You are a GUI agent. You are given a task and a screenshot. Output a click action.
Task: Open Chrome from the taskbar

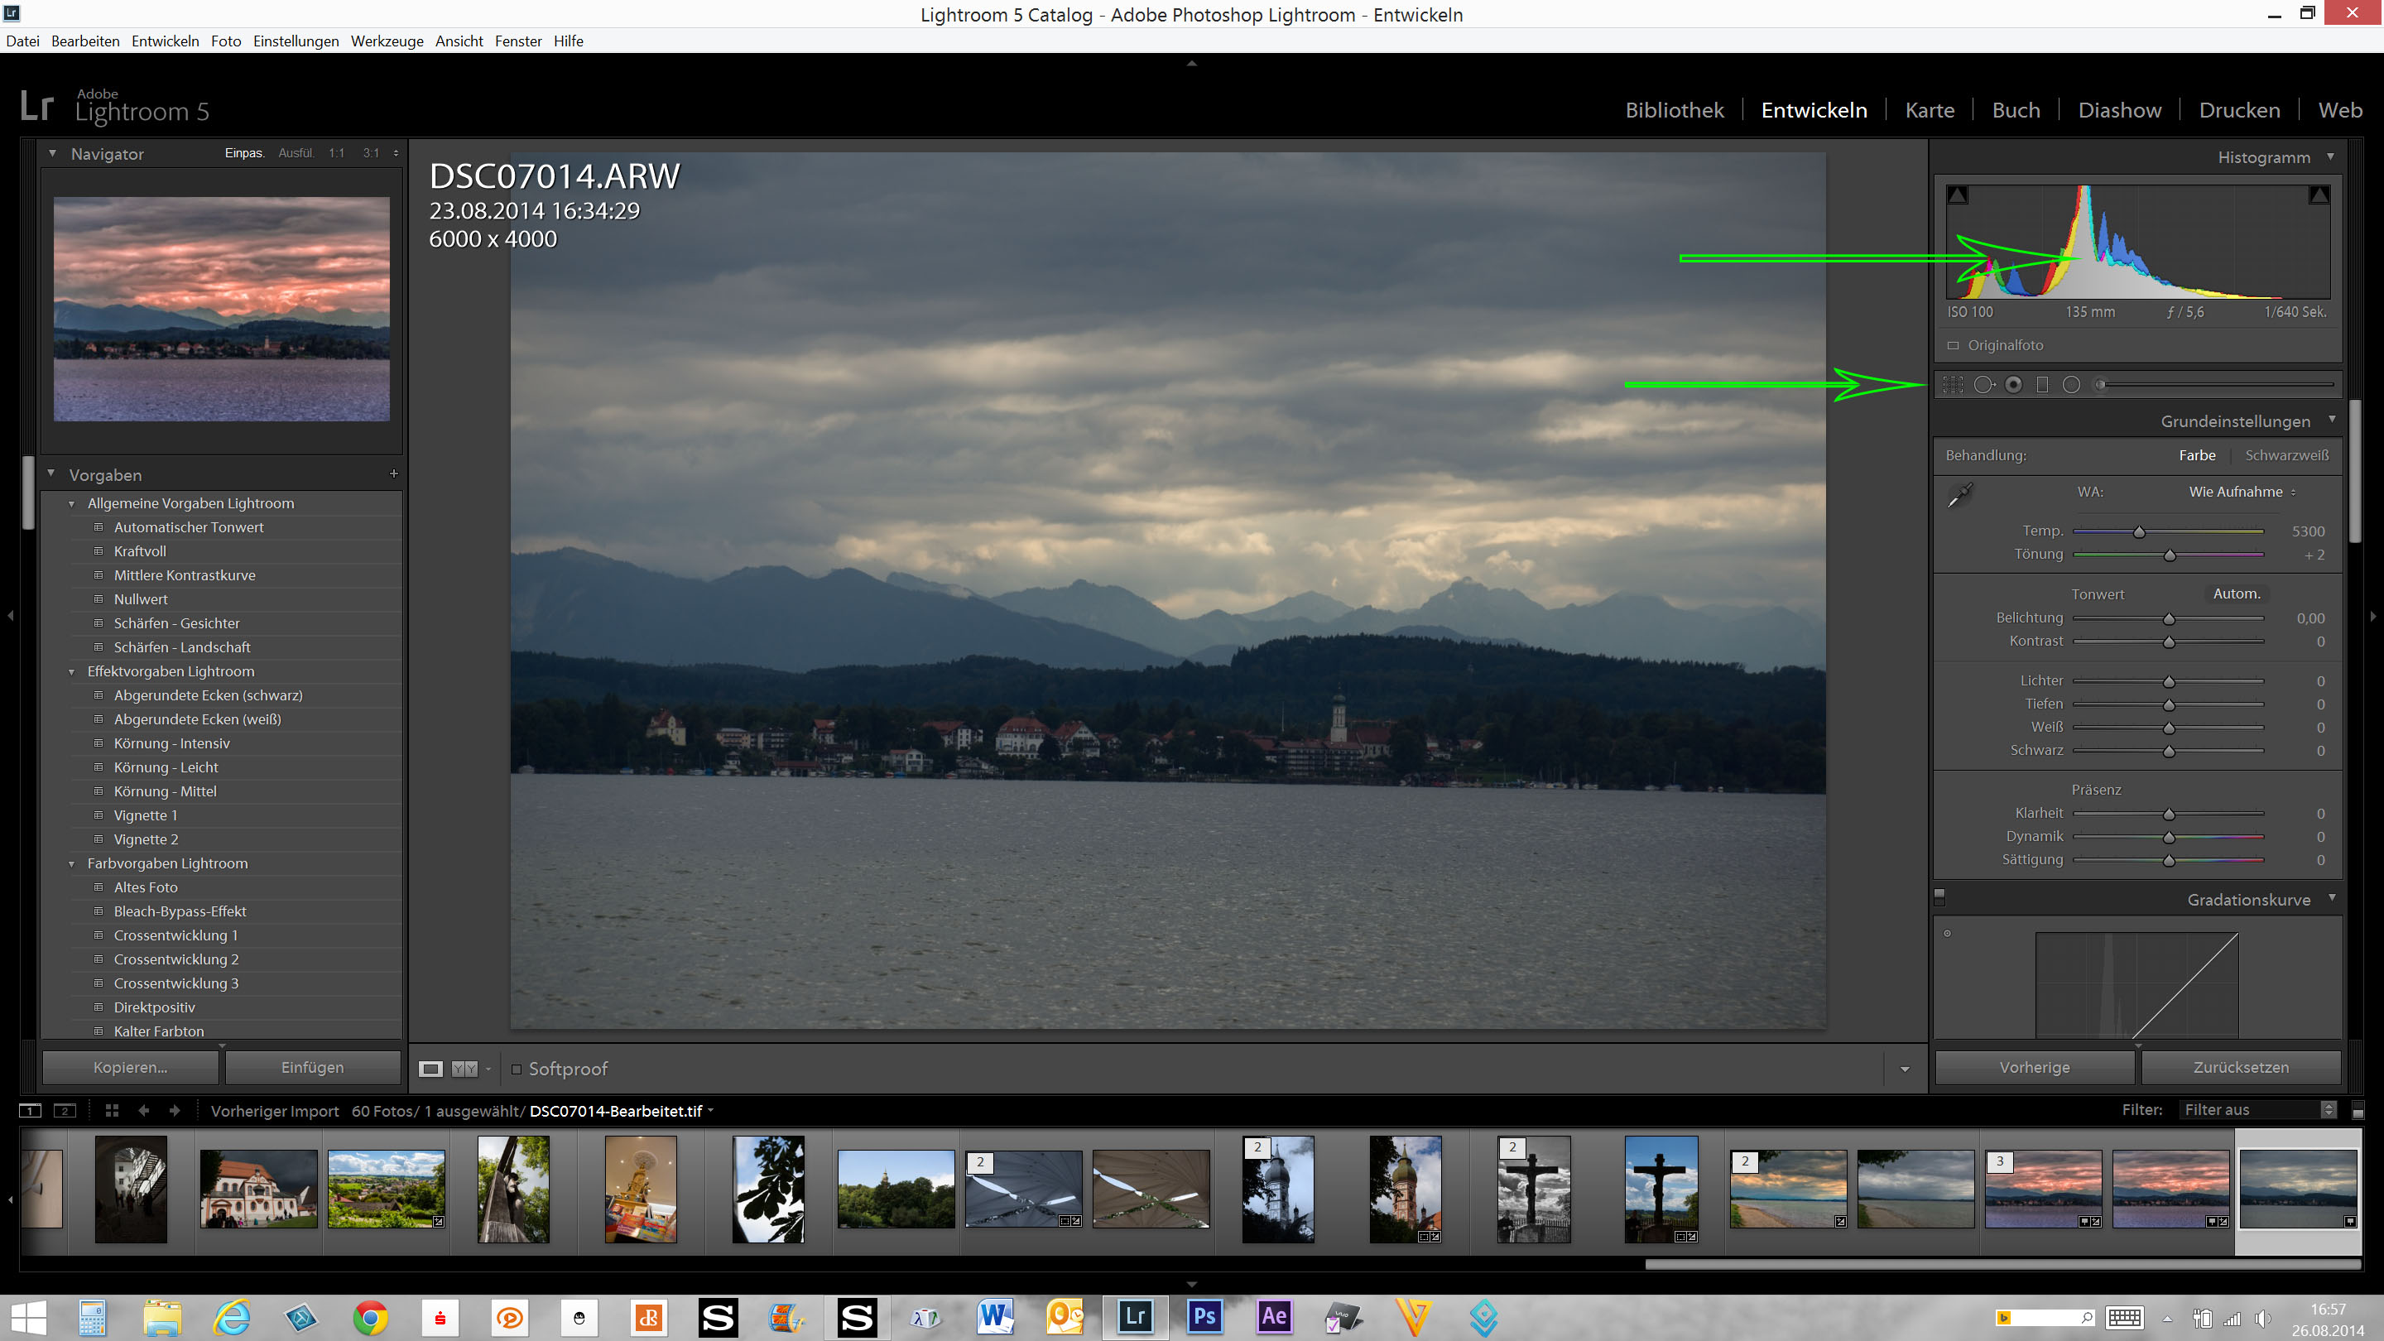[x=370, y=1316]
